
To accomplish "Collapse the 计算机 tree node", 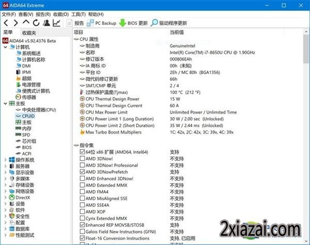I will click(x=5, y=47).
